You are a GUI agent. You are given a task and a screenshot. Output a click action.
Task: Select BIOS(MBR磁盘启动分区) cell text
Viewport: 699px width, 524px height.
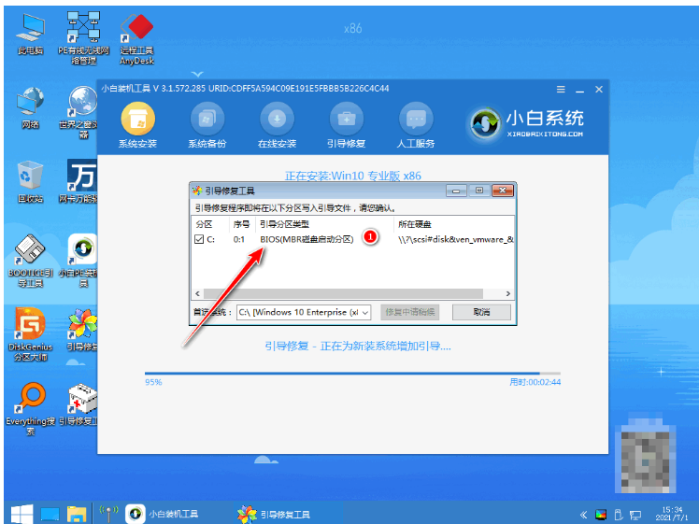(x=307, y=239)
